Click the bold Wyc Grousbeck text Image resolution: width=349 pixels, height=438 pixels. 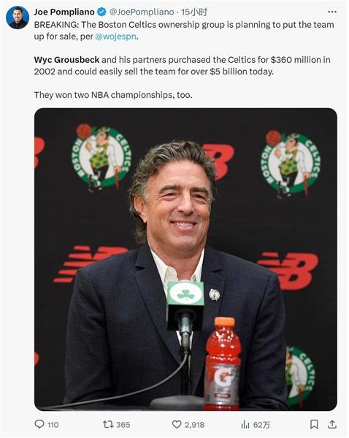(66, 60)
